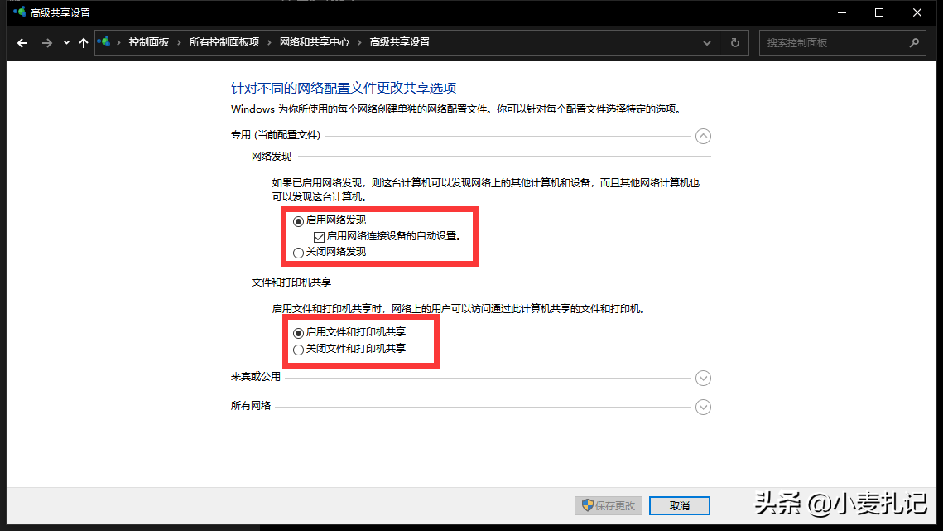Go back with the back arrow
The image size is (943, 531).
[x=22, y=43]
